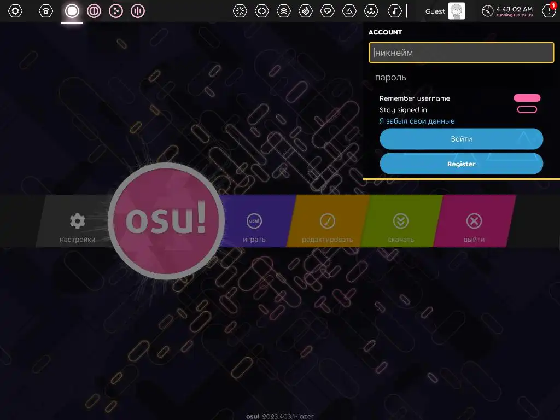Open the chat speech-bubble icon
Viewport: 560px width, 420px height.
pyautogui.click(x=328, y=11)
